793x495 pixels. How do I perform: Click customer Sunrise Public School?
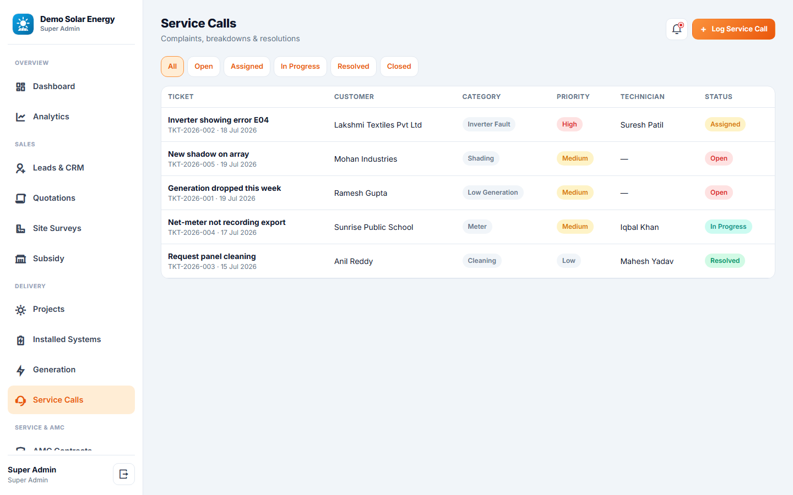coord(373,227)
